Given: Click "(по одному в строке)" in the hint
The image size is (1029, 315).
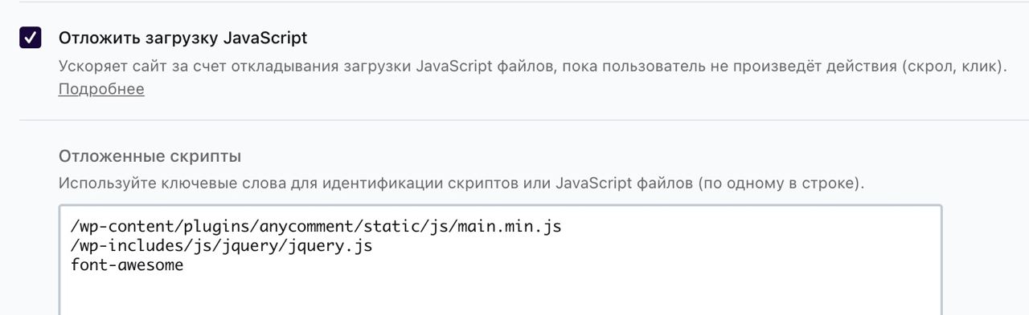Looking at the screenshot, I should click(x=781, y=184).
